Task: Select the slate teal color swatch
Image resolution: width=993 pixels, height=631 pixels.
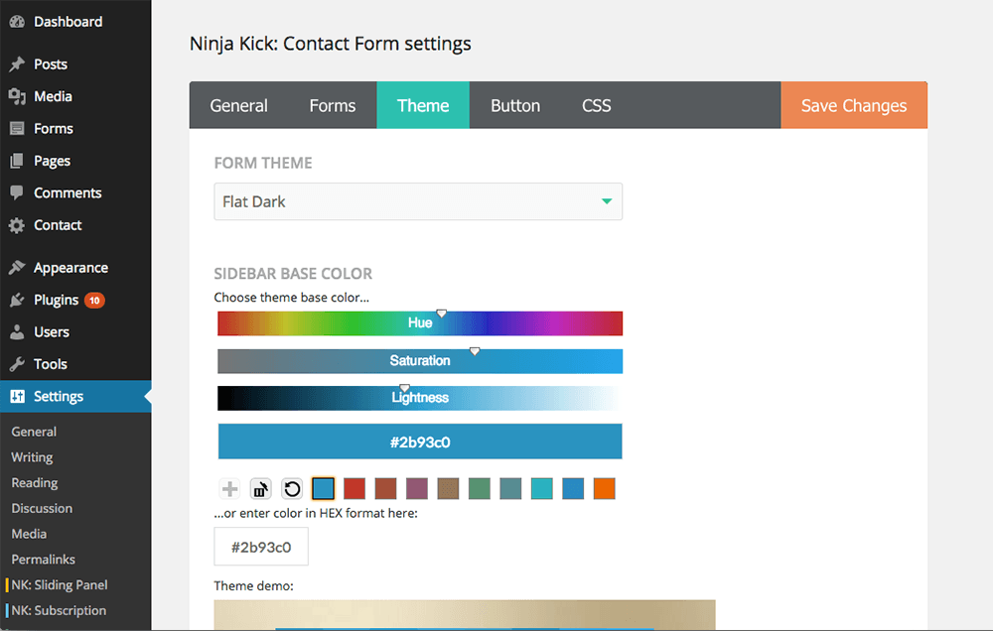Action: pyautogui.click(x=510, y=488)
